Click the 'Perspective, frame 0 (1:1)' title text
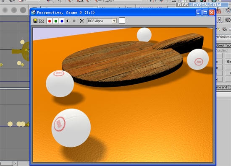 click(x=66, y=13)
